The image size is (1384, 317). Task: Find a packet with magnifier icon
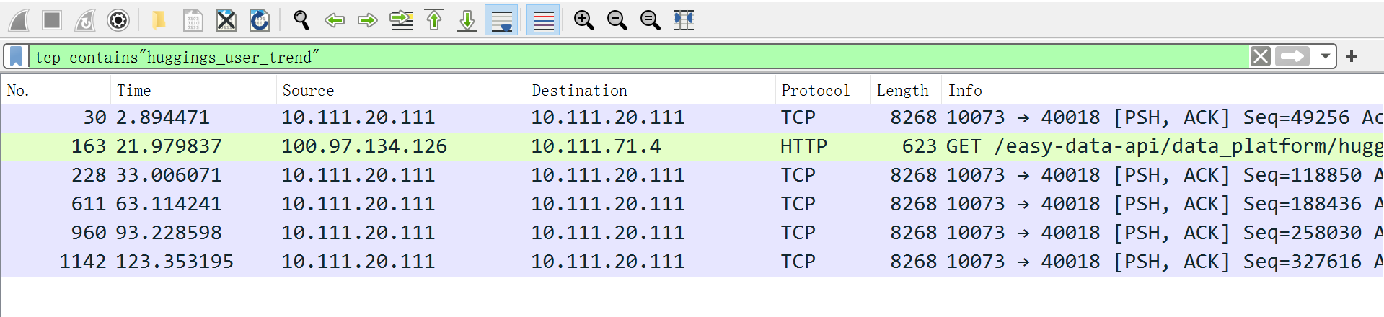click(301, 20)
